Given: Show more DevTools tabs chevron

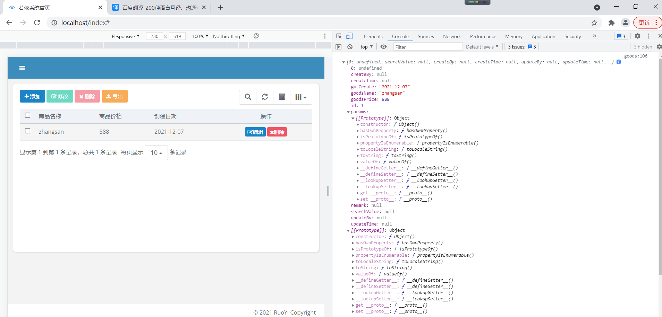Looking at the screenshot, I should 594,36.
